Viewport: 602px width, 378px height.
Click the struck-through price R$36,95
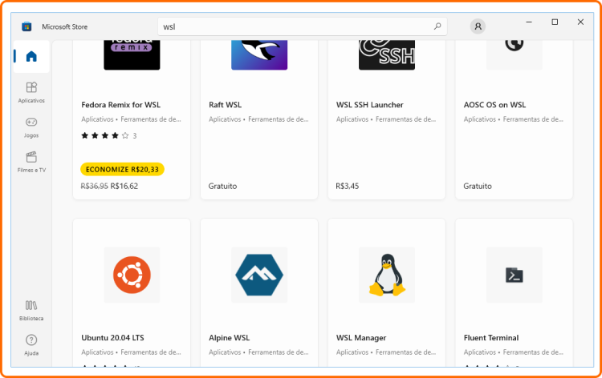[95, 186]
